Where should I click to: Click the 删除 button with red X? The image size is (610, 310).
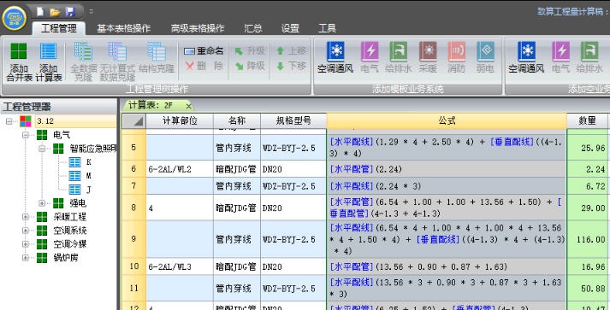pyautogui.click(x=204, y=66)
